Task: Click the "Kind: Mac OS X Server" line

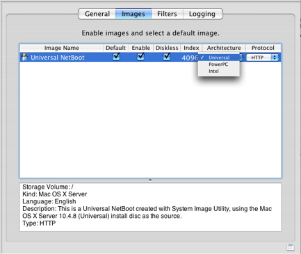Action: pos(55,194)
